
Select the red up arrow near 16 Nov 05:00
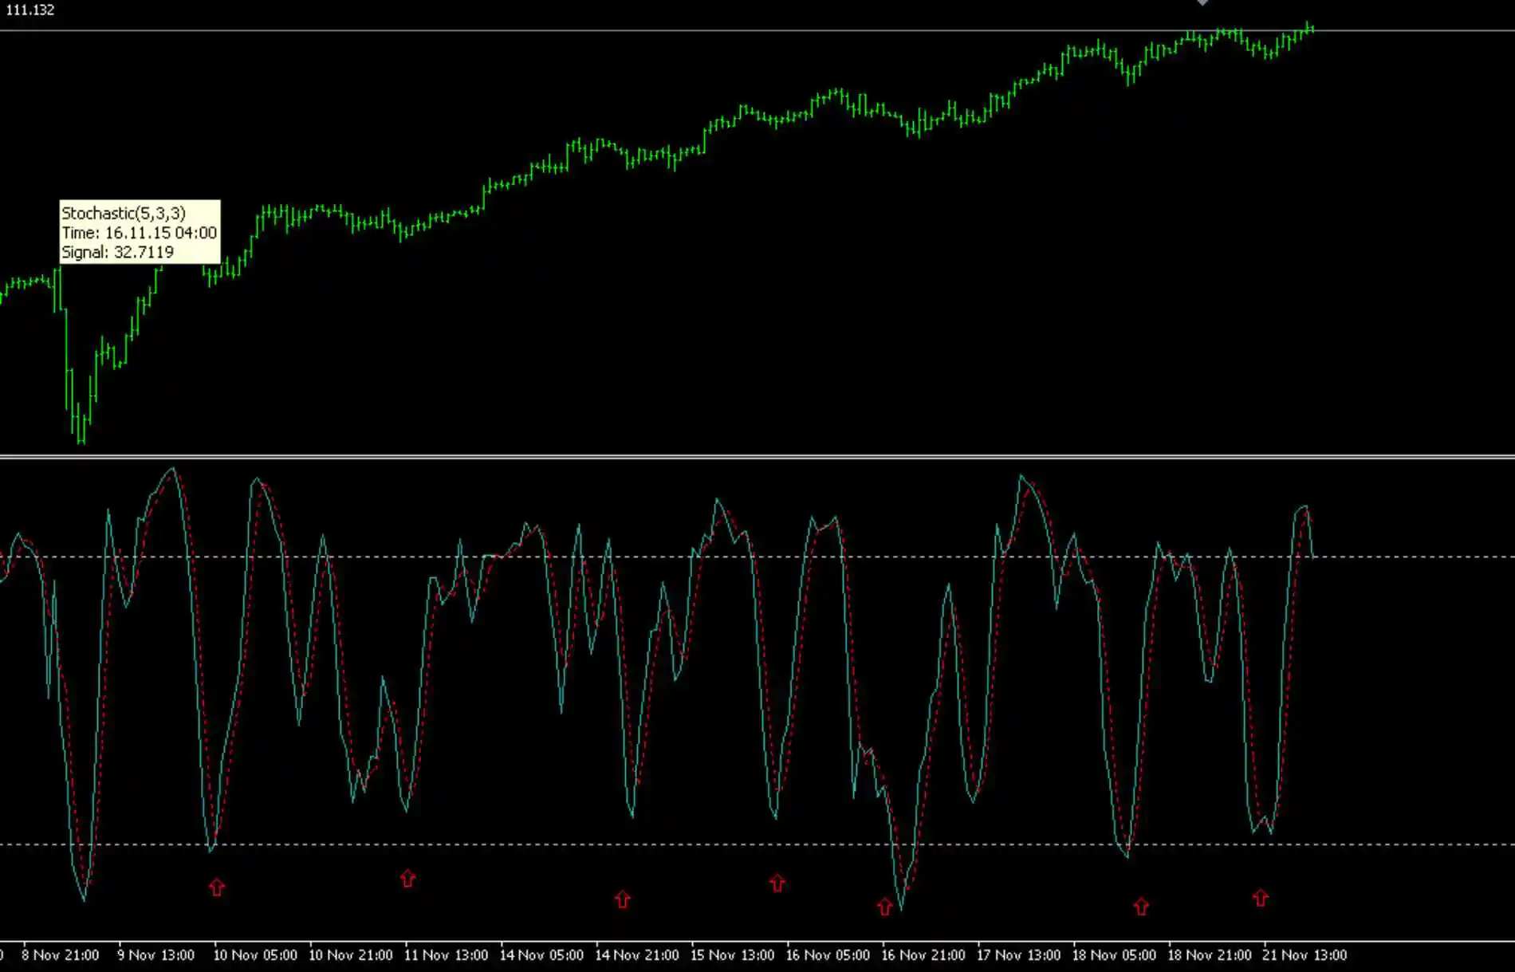[776, 881]
